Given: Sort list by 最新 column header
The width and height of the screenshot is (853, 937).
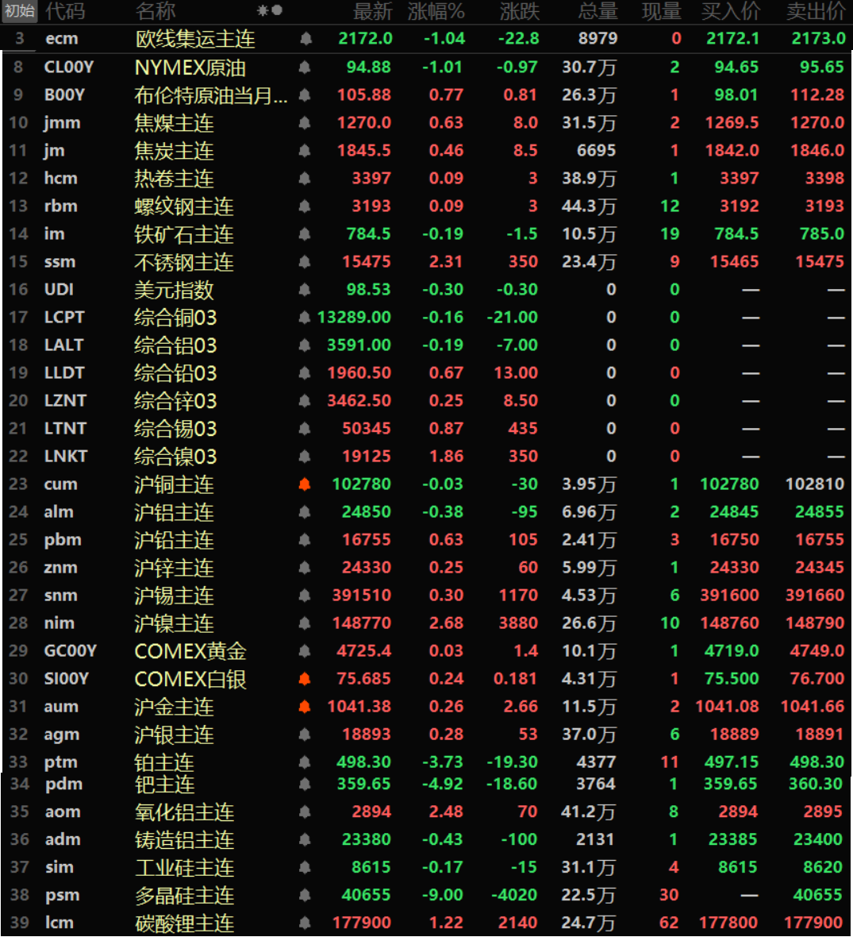Looking at the screenshot, I should tap(372, 11).
